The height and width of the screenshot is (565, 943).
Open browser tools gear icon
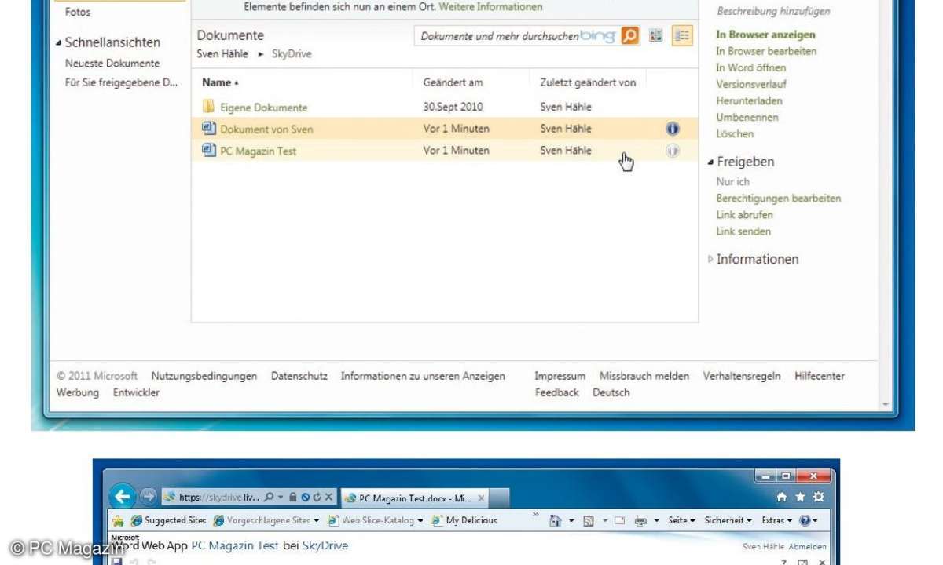[x=819, y=497]
